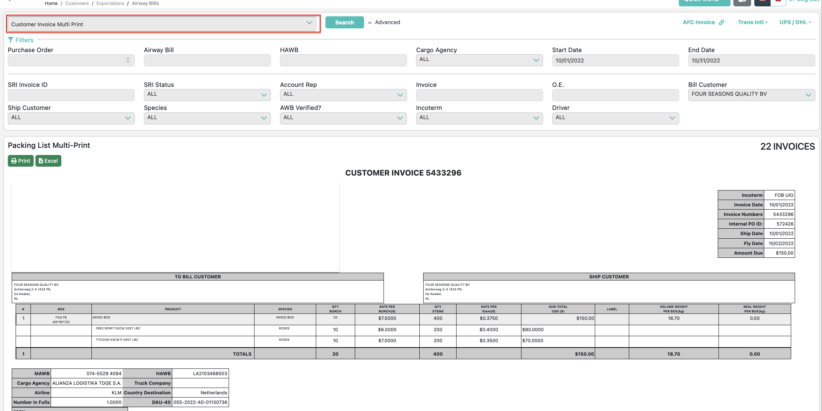Image resolution: width=822 pixels, height=411 pixels.
Task: Open the SRI Status dropdown
Action: [x=207, y=95]
